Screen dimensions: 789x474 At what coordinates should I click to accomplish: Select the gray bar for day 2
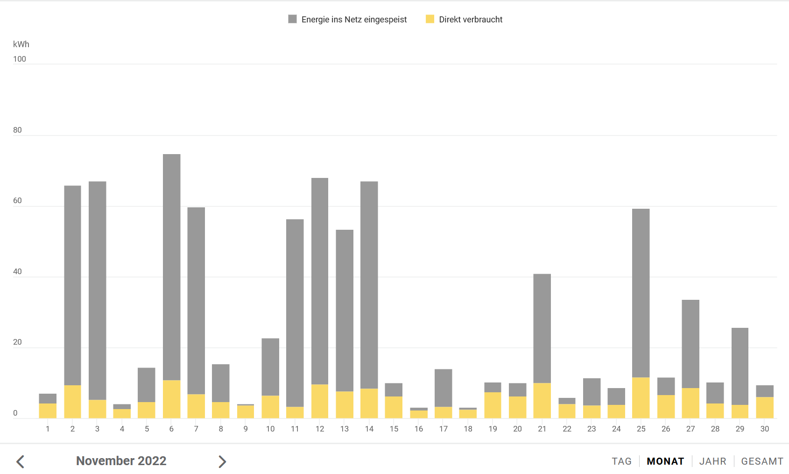(x=72, y=285)
